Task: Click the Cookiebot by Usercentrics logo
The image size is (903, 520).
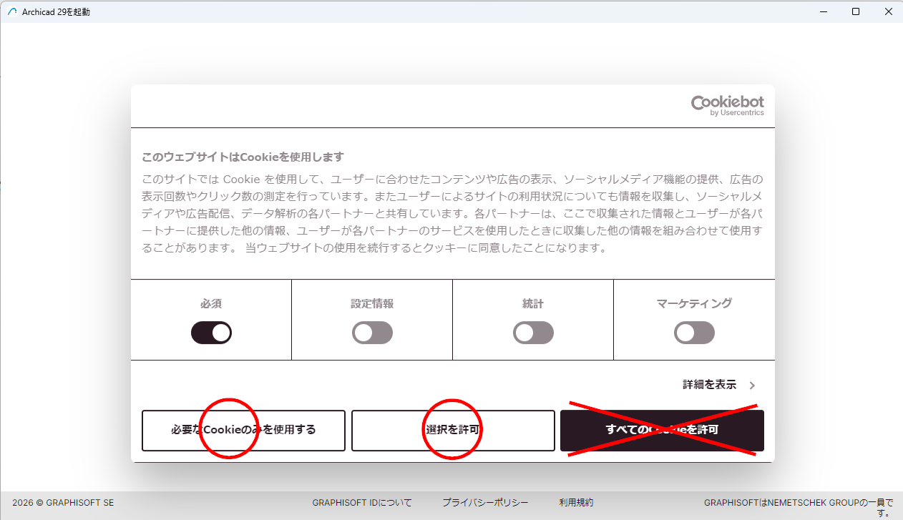Action: [x=727, y=106]
